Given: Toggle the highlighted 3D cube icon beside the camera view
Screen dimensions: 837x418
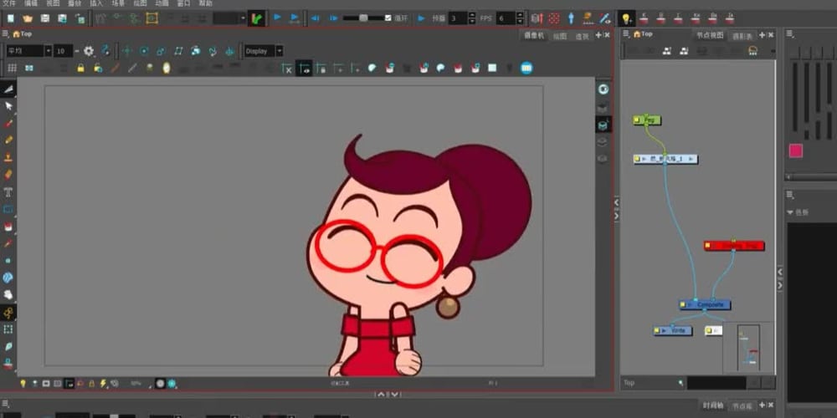Looking at the screenshot, I should (x=603, y=125).
